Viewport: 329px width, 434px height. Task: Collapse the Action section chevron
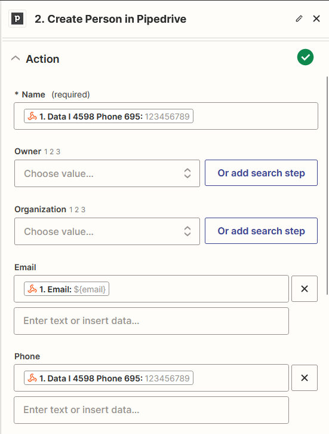point(16,59)
